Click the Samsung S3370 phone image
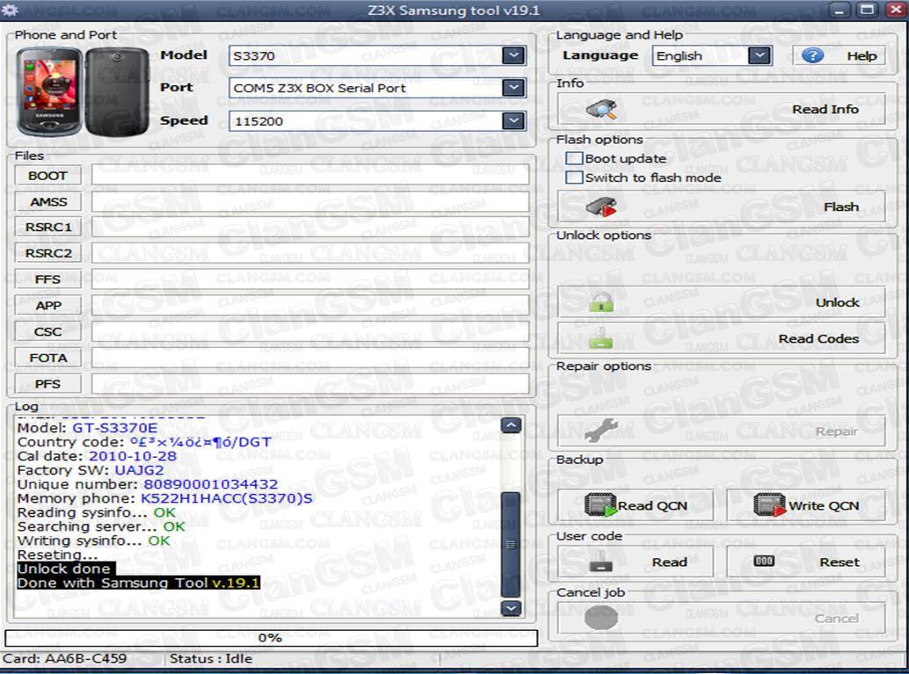The image size is (909, 674). [83, 91]
